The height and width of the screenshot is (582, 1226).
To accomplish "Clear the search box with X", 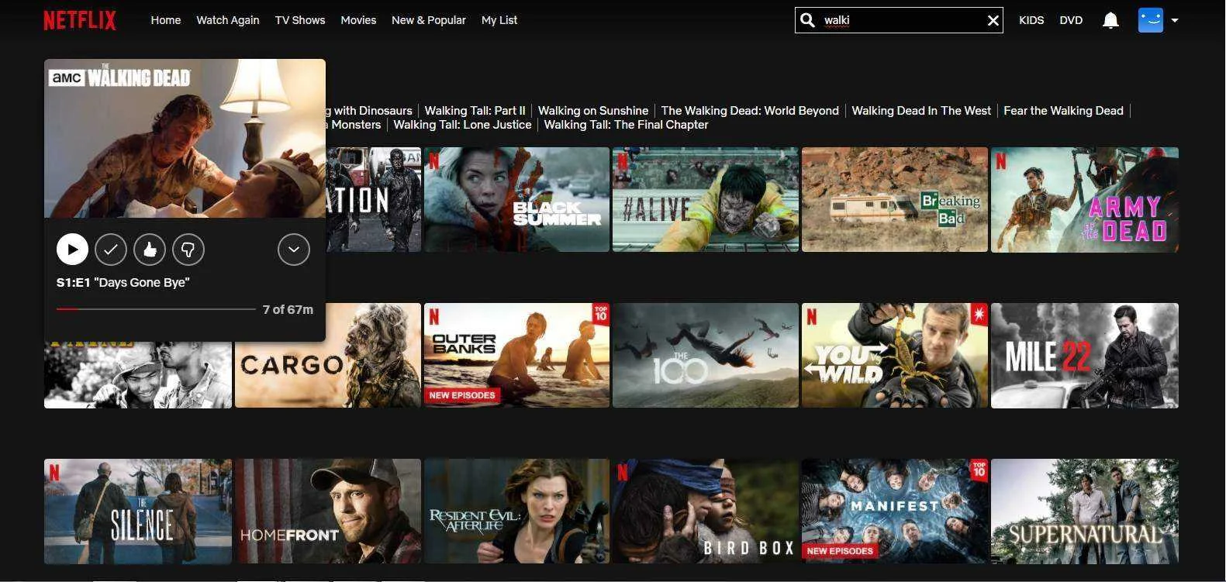I will [x=993, y=21].
